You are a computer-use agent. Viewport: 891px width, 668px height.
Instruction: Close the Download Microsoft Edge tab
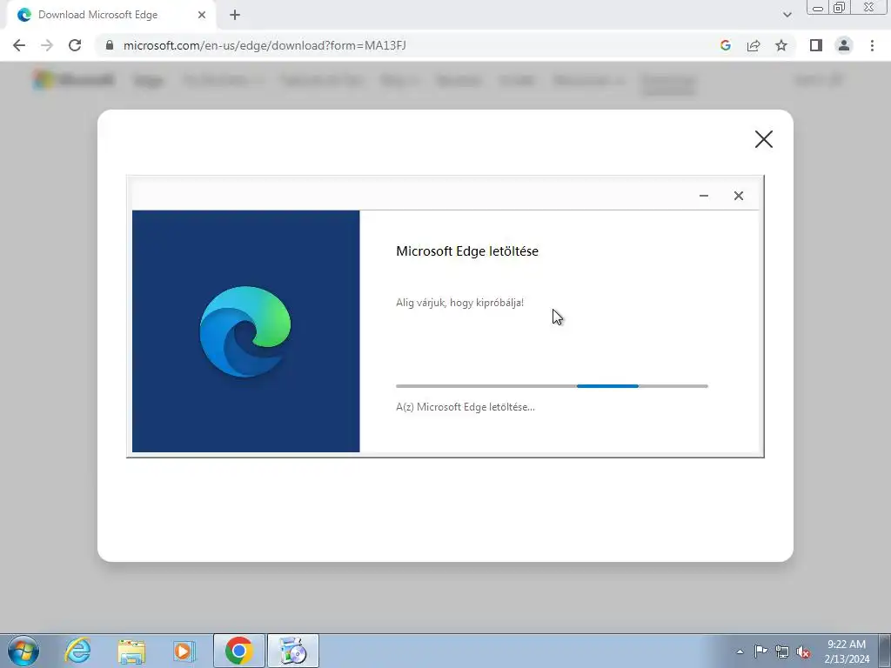coord(202,15)
